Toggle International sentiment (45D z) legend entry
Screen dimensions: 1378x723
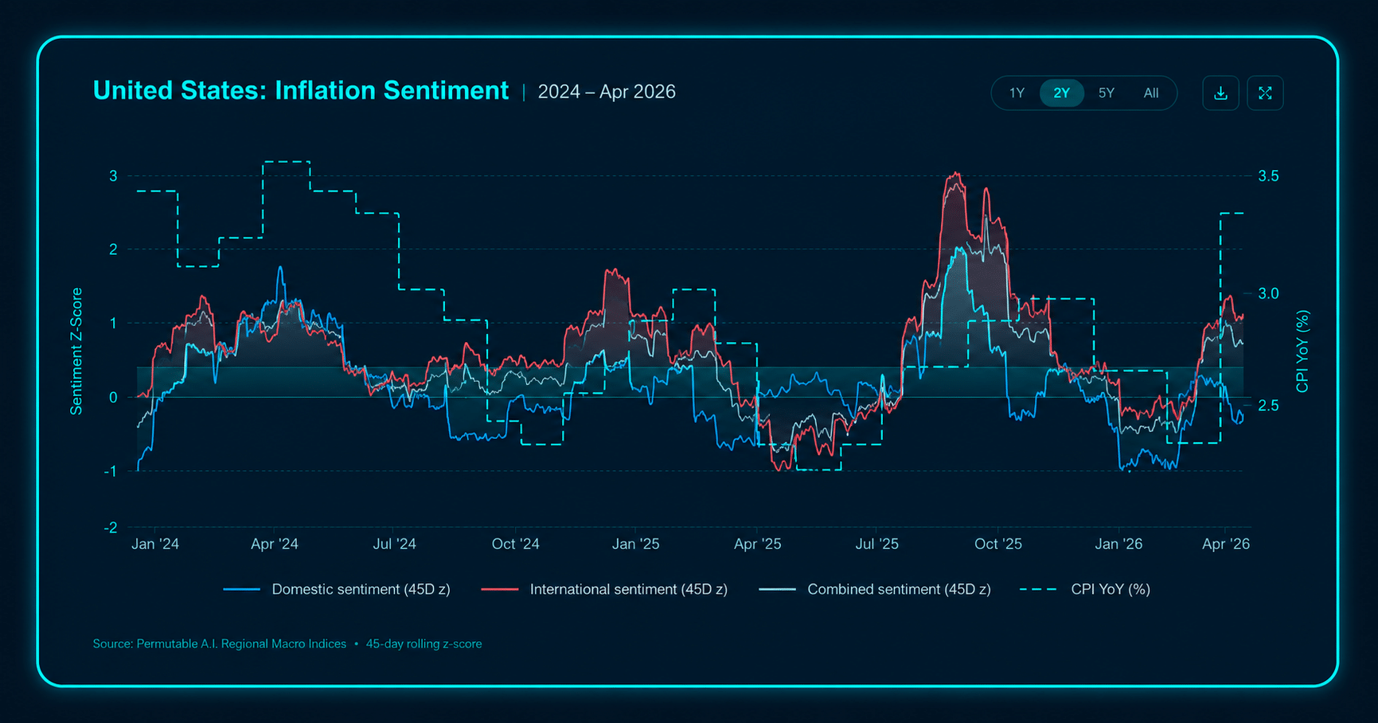(604, 589)
